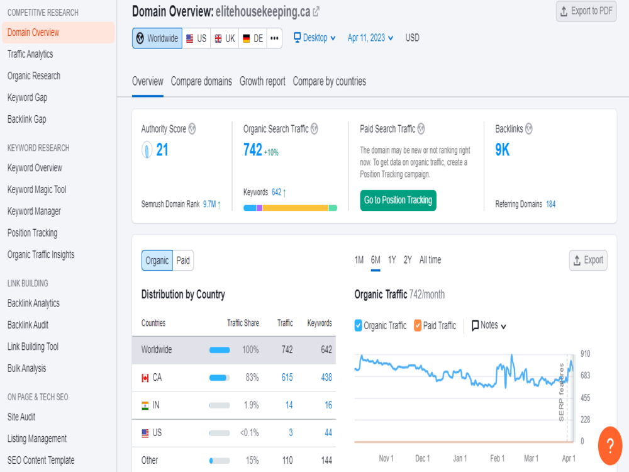Screen dimensions: 629x472
Task: Open more country databases ellipsis
Action: (x=274, y=38)
